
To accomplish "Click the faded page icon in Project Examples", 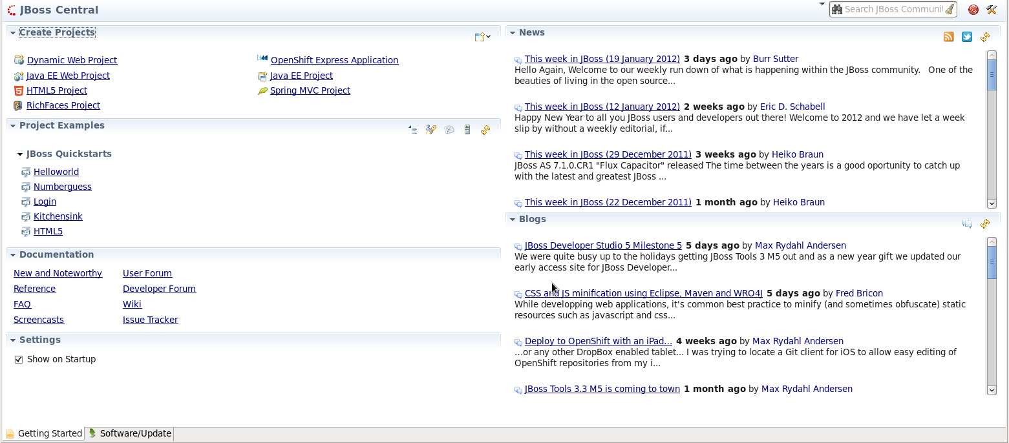I will tap(449, 130).
